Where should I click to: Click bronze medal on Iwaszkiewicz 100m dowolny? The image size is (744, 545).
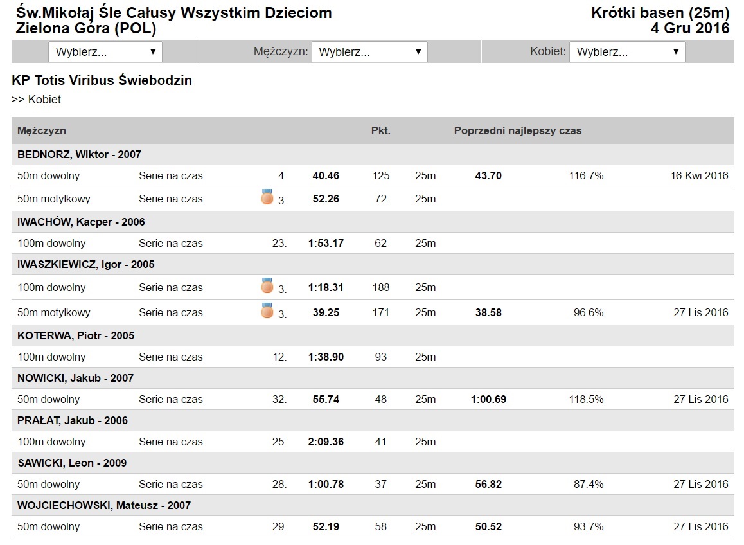[x=267, y=286]
